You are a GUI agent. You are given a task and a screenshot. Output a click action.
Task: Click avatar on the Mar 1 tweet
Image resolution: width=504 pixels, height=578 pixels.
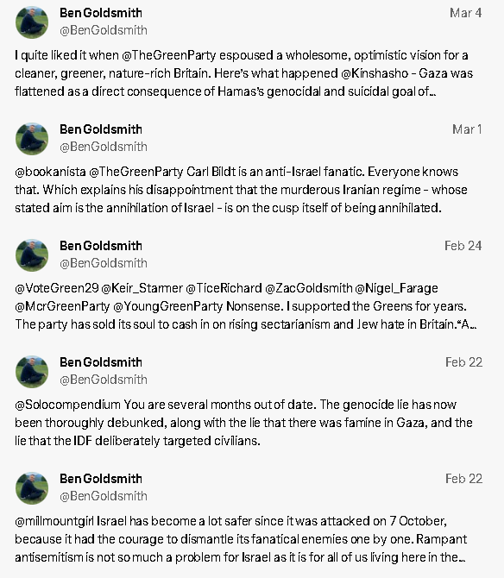(x=32, y=139)
